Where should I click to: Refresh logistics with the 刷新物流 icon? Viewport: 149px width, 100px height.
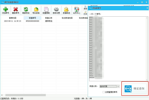[26, 10]
